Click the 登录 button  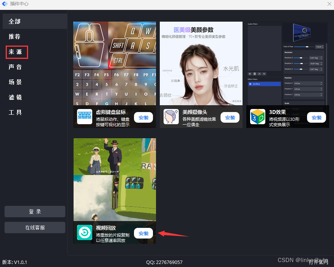click(35, 212)
